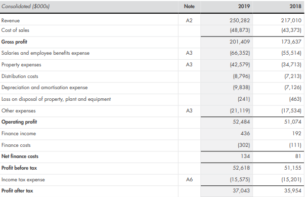Click the Revenue row label
The height and width of the screenshot is (197, 306).
pyautogui.click(x=11, y=21)
